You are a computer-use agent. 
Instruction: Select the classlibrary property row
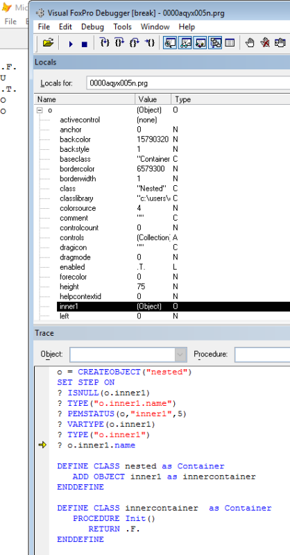173,198
